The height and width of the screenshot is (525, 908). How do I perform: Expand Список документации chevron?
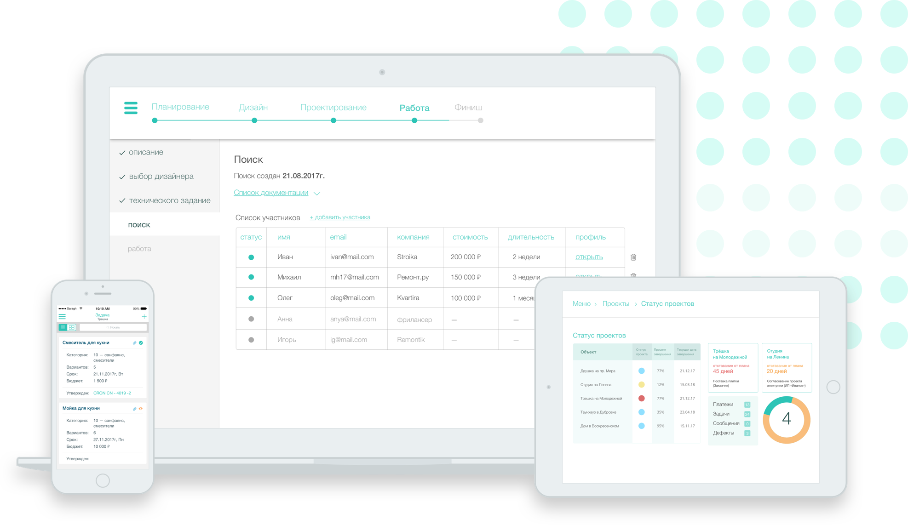[317, 194]
